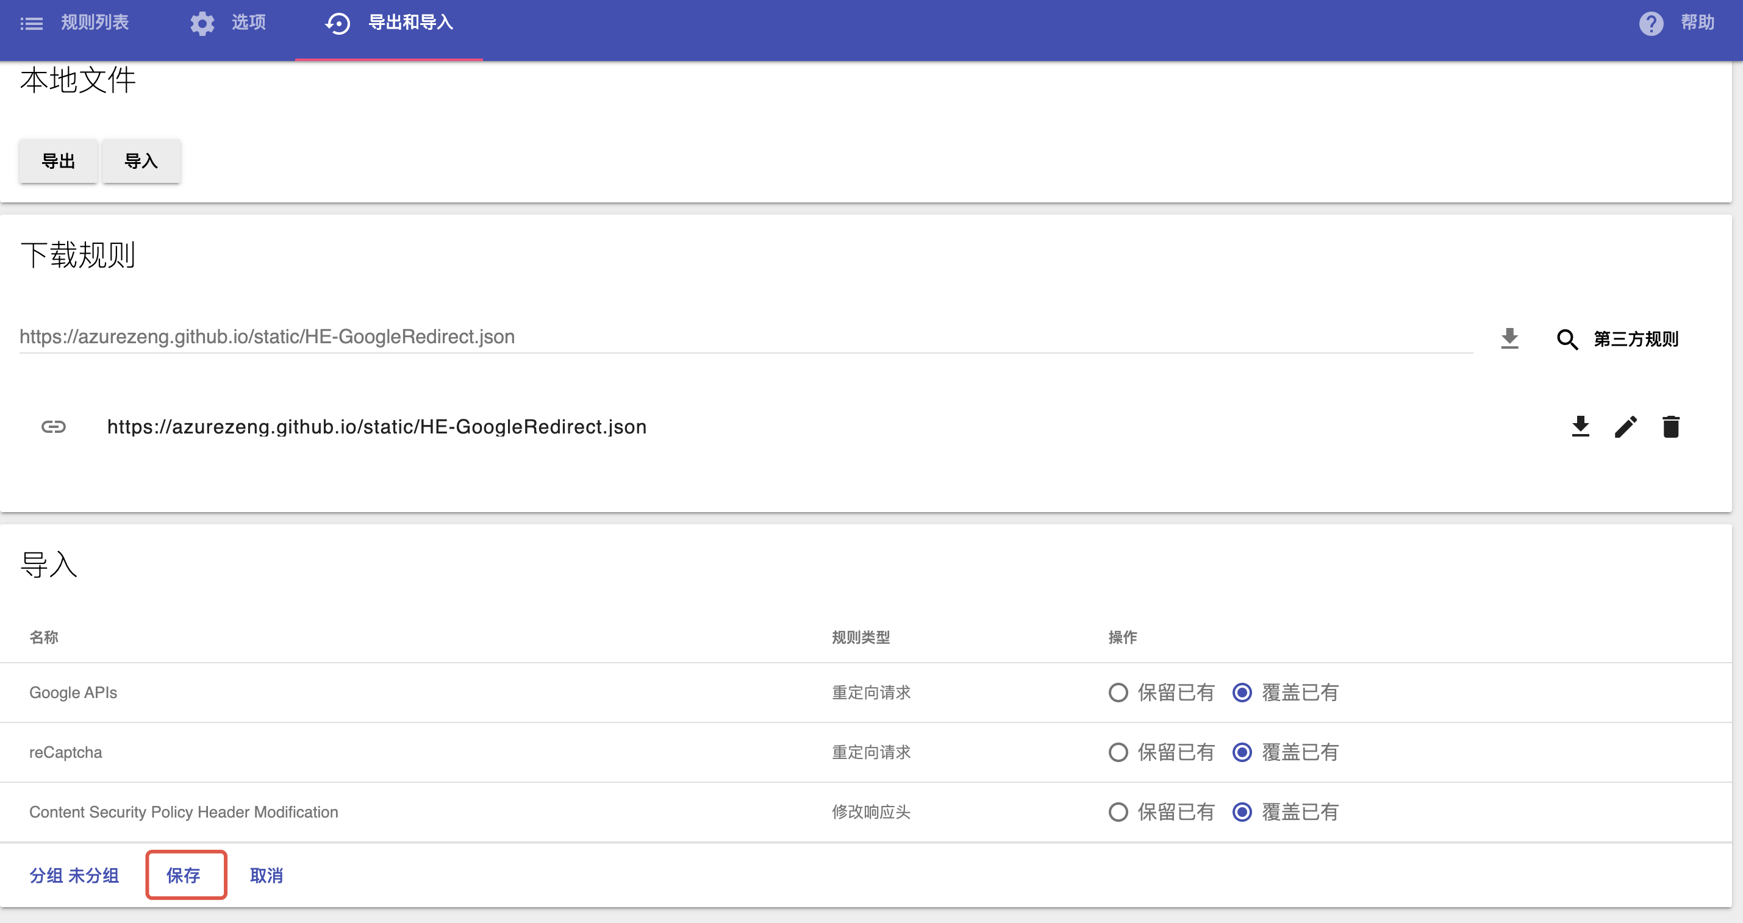
Task: Edit saved rule URL with pencil icon
Action: click(x=1625, y=427)
